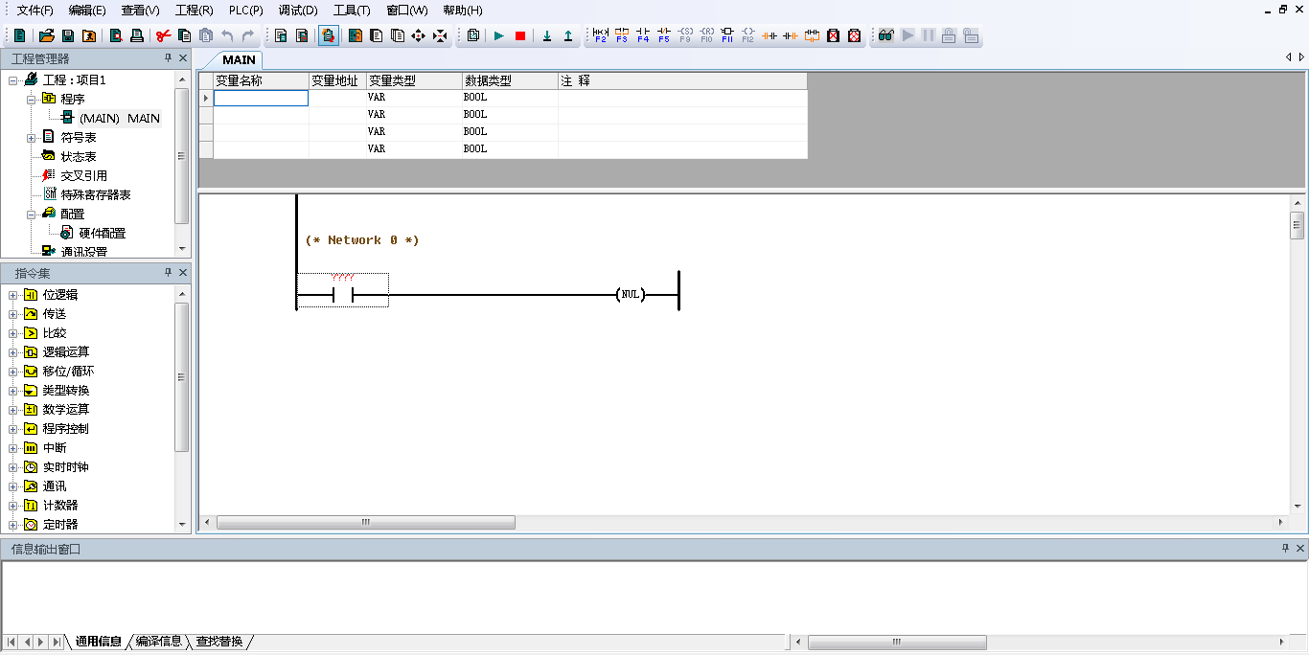Select the (NUL) coil in the ladder
This screenshot has width=1309, height=655.
click(631, 295)
